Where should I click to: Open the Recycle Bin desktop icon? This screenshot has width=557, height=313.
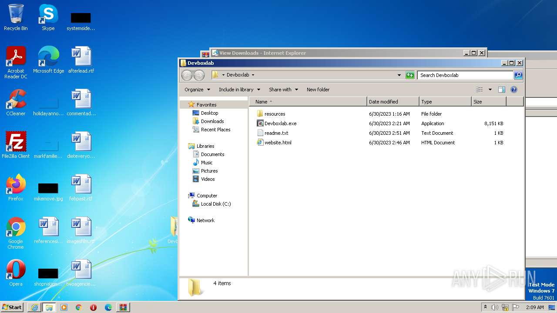coord(16,17)
